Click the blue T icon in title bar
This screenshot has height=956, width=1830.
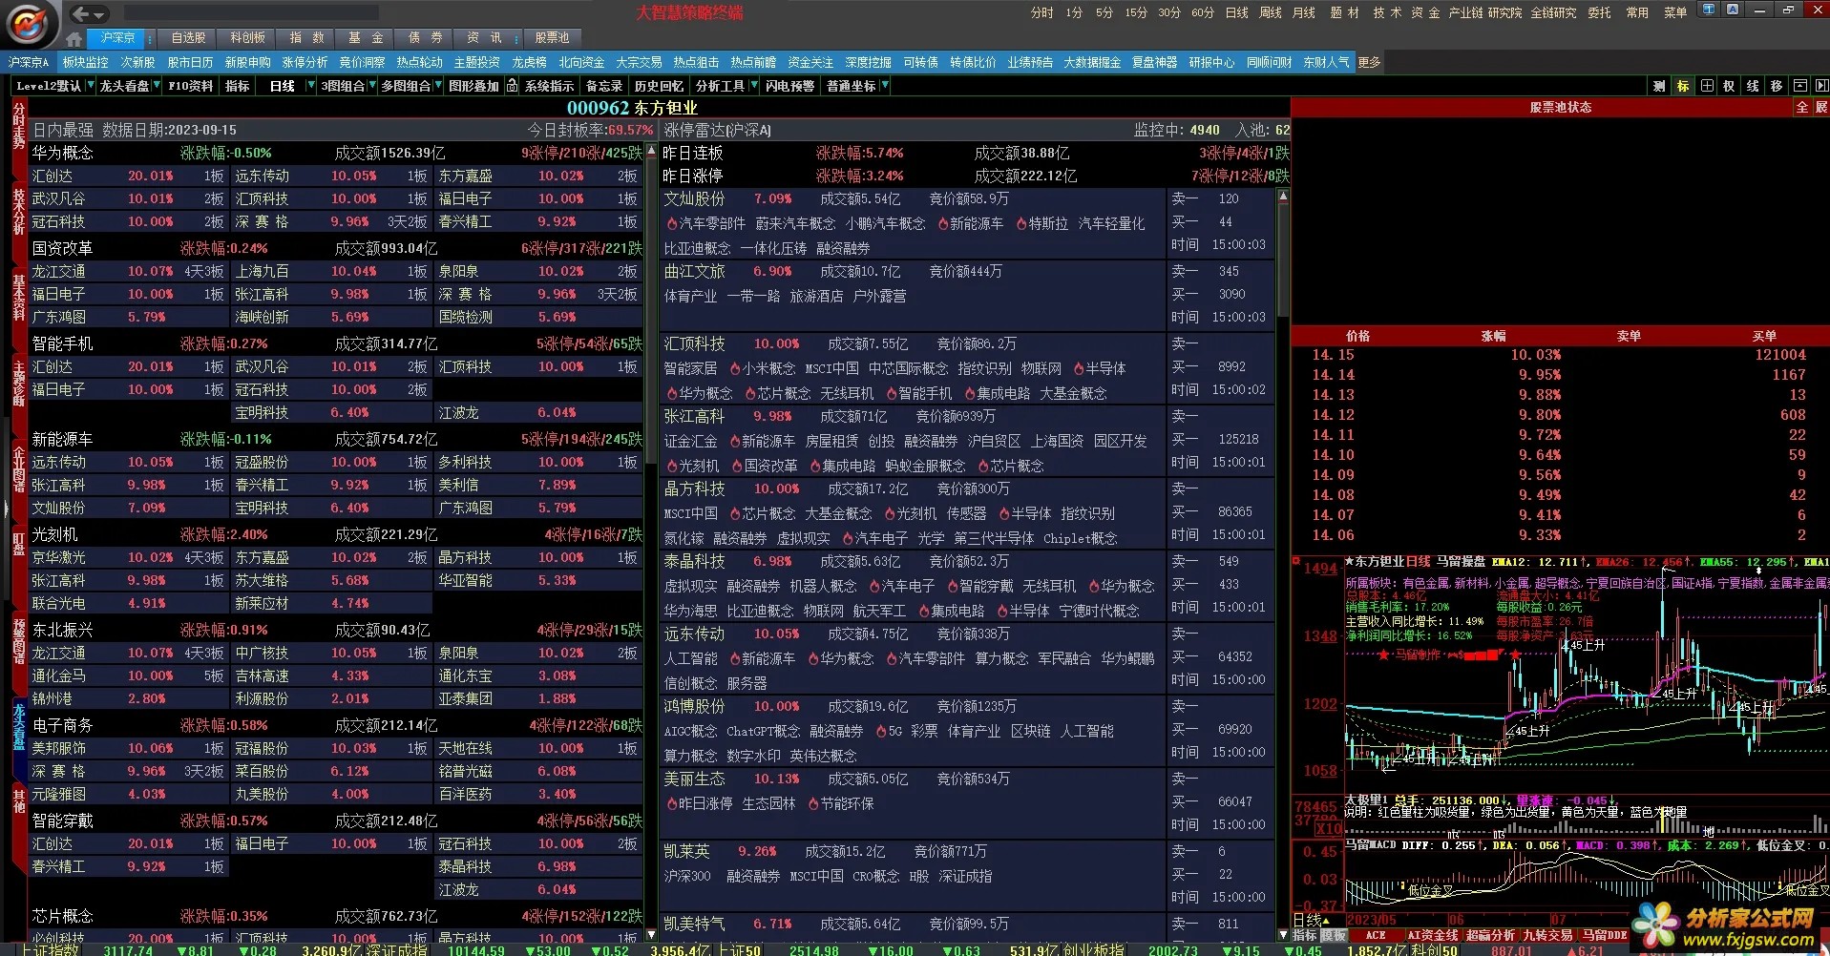pyautogui.click(x=1708, y=10)
